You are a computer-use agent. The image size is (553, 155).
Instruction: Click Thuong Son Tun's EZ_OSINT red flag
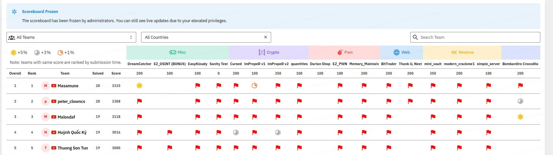pyautogui.click(x=170, y=148)
